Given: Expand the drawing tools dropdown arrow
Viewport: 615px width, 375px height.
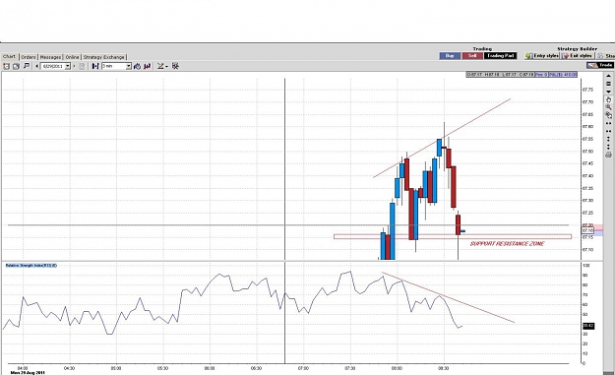Looking at the screenshot, I should pos(166,67).
